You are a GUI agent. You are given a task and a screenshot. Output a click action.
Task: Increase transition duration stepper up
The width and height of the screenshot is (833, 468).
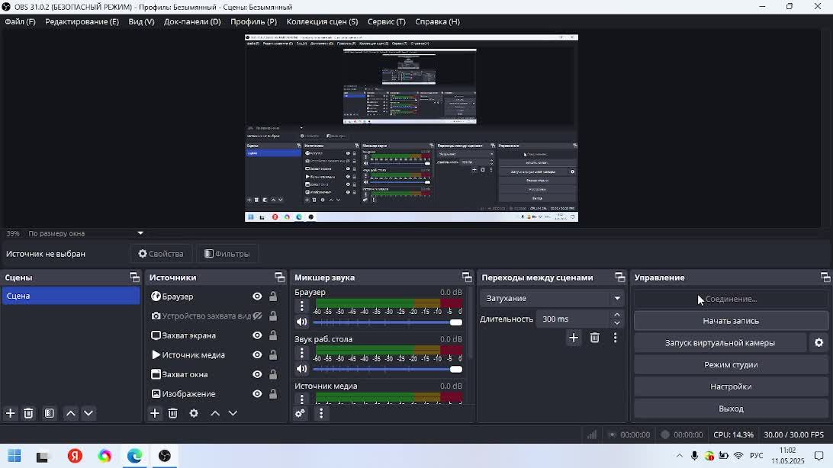[617, 315]
